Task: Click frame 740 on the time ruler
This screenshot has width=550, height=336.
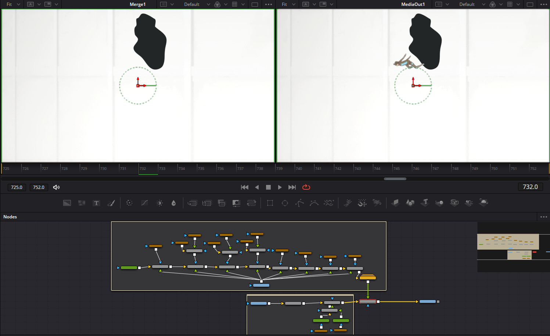Action: click(x=297, y=168)
